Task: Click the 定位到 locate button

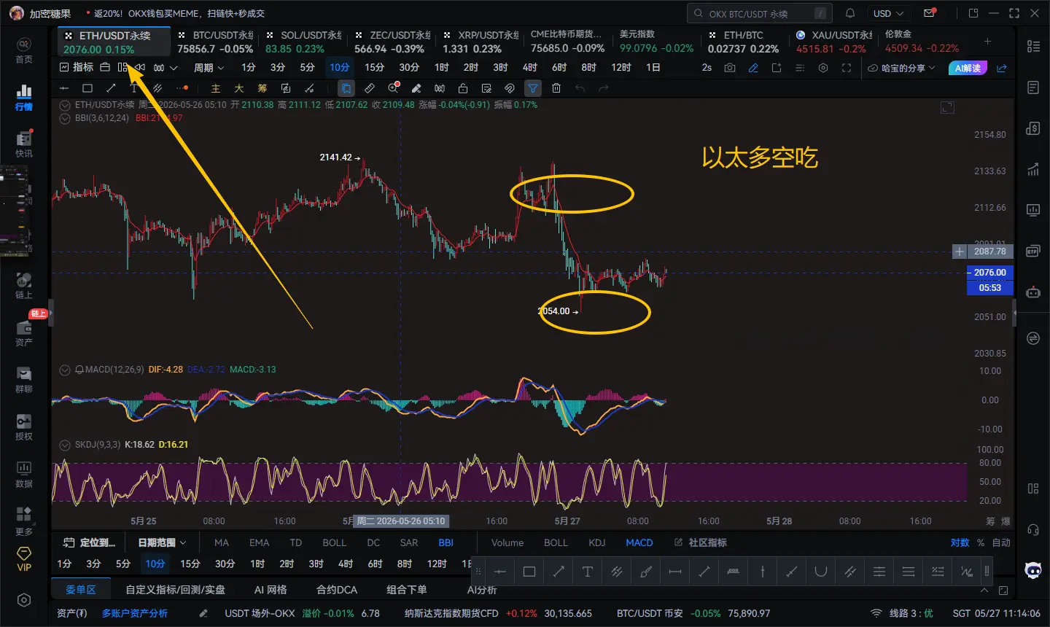Action: point(89,542)
